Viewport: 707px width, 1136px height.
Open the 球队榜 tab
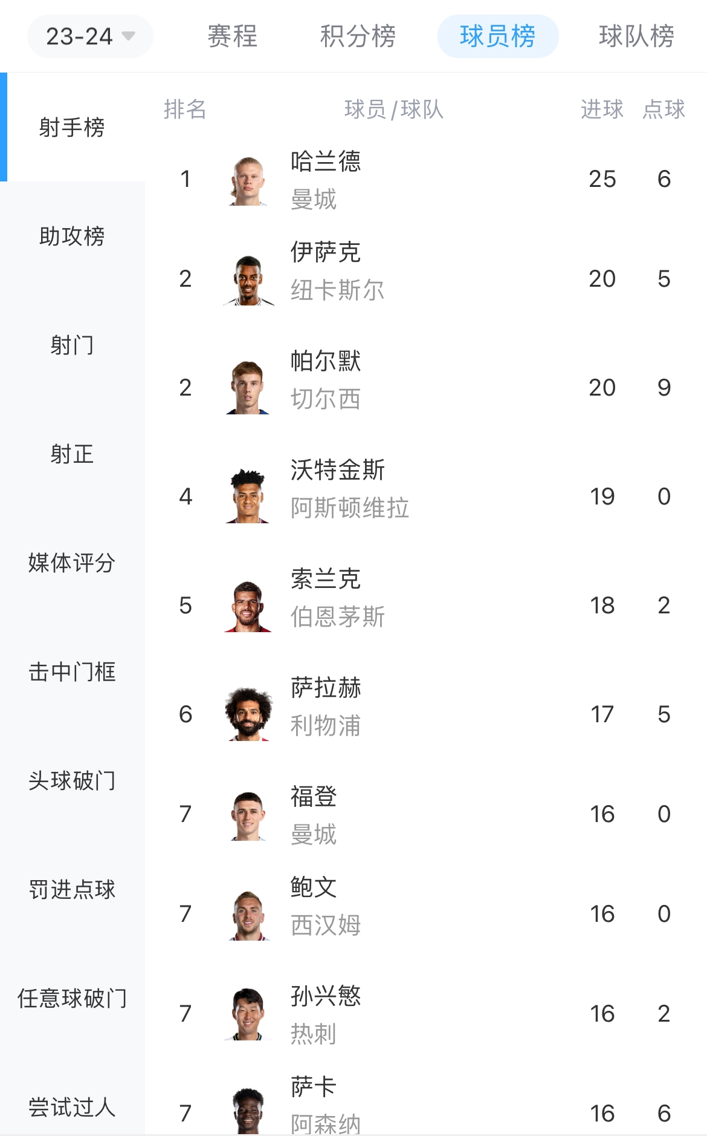coord(636,36)
